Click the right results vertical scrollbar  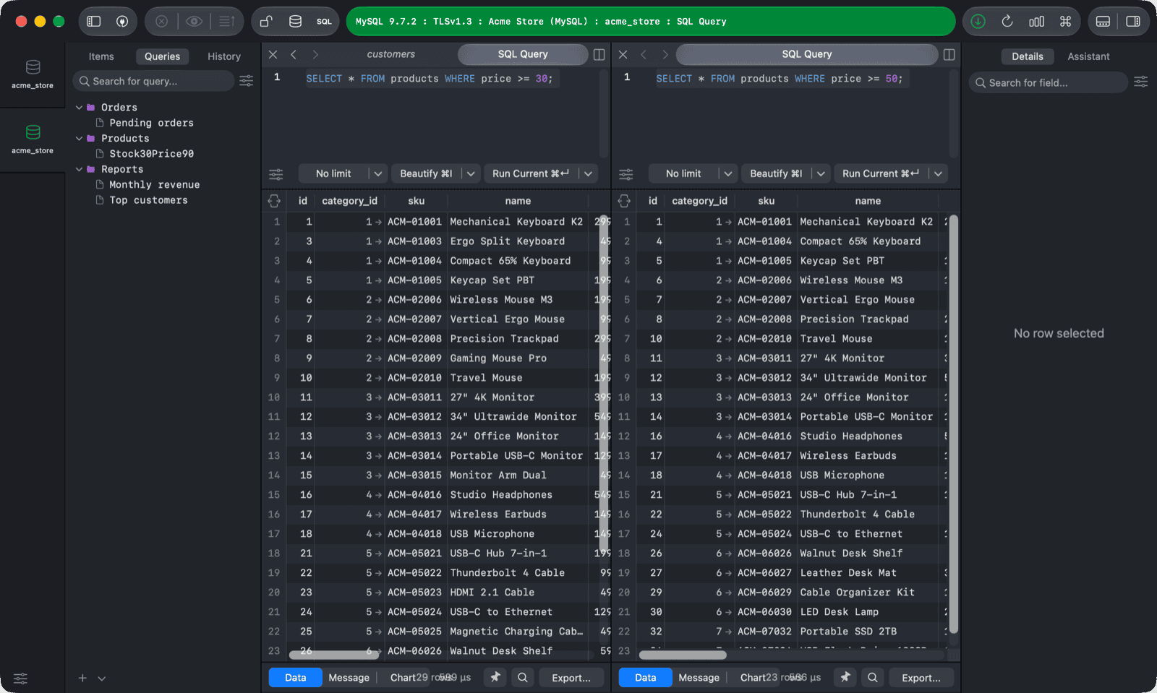953,425
